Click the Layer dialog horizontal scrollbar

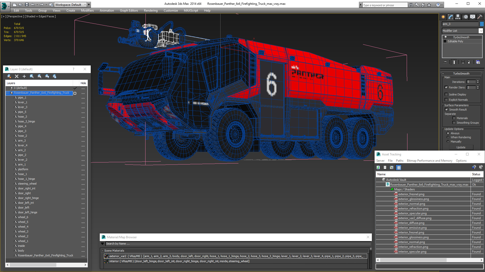click(x=46, y=265)
